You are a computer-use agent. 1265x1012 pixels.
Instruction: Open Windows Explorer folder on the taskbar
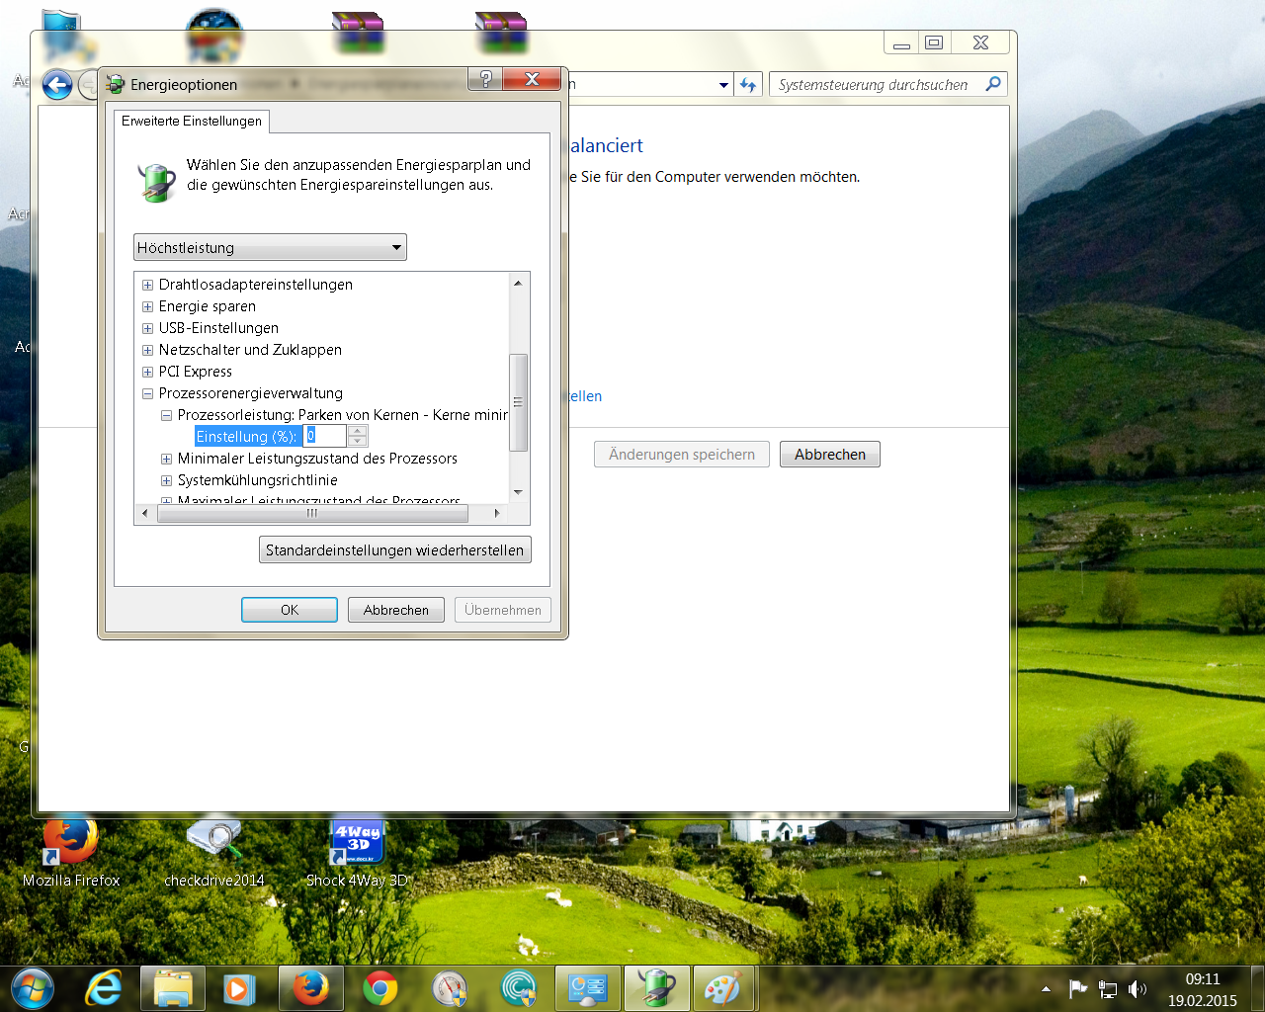click(173, 988)
